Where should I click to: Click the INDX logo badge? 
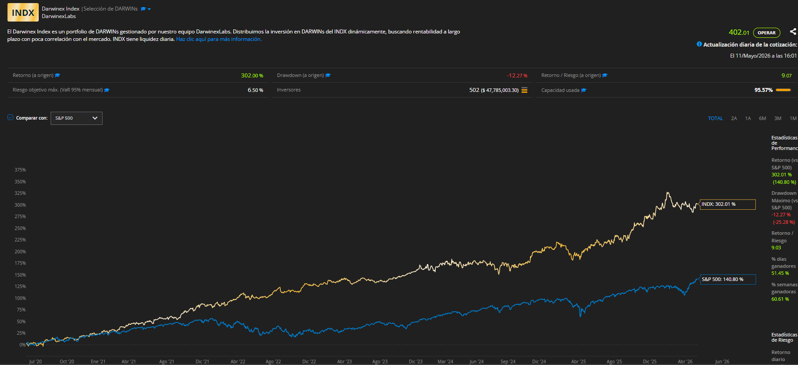coord(23,12)
